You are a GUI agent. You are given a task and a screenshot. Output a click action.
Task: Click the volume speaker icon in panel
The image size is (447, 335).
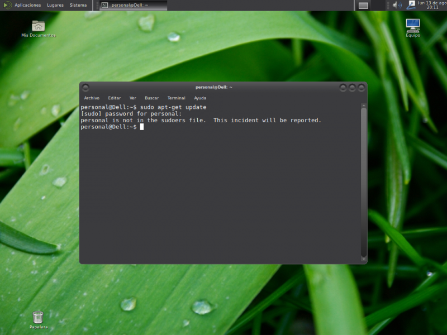click(397, 5)
